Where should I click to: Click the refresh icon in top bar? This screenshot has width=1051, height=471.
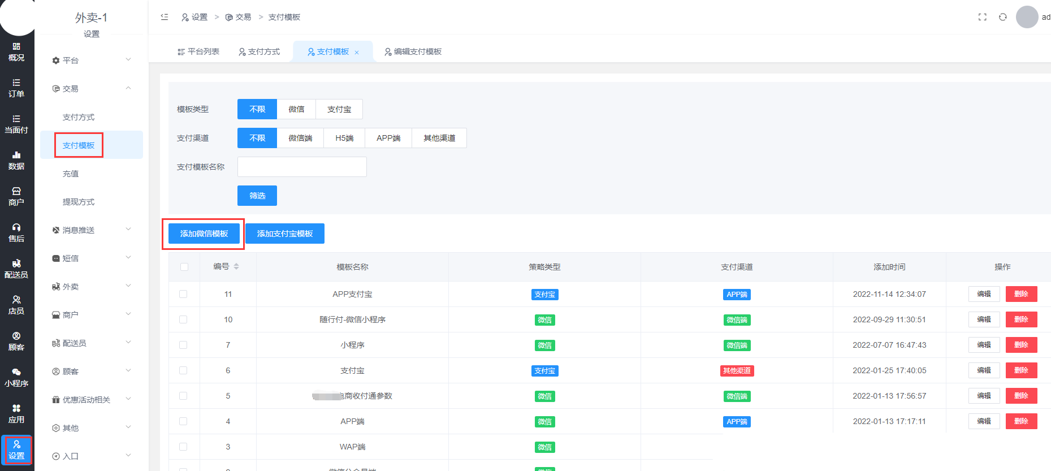1003,17
